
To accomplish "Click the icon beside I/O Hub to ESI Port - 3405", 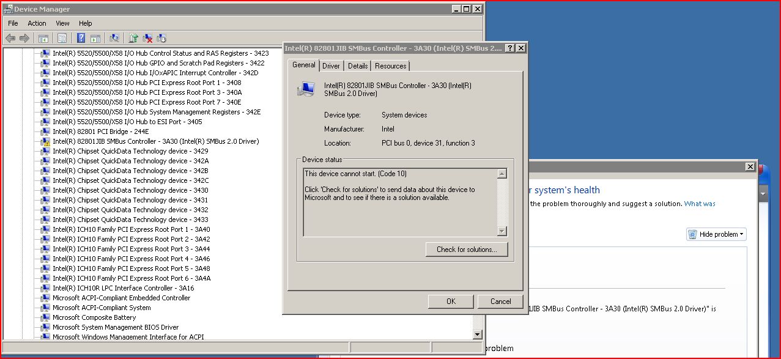I will click(45, 122).
